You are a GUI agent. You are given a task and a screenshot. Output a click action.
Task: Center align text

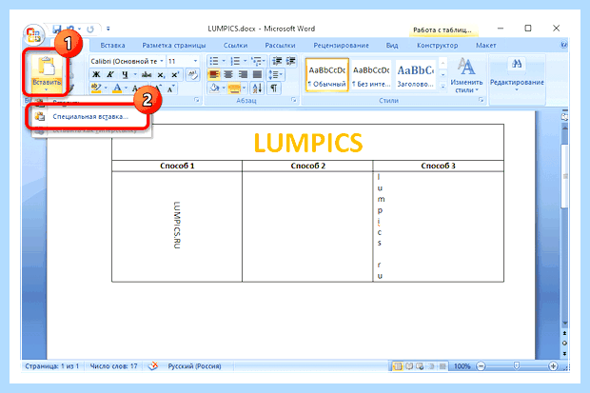click(x=228, y=74)
